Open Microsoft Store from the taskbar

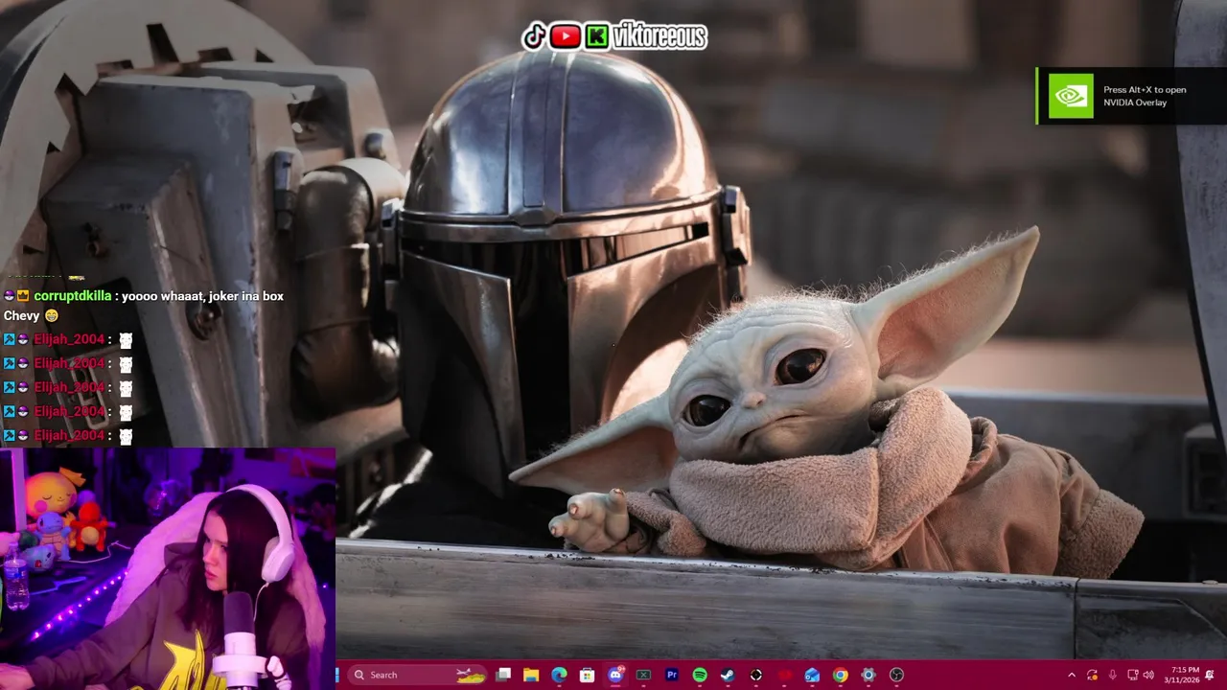click(x=587, y=675)
